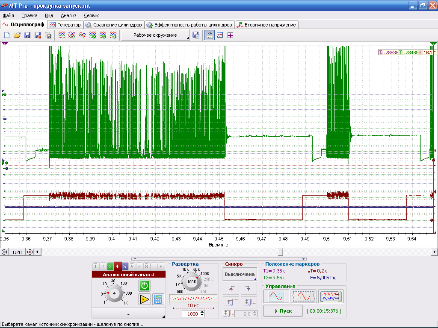Click the first stacked colored waveforms icon
The height and width of the screenshot is (328, 438).
pos(62,35)
